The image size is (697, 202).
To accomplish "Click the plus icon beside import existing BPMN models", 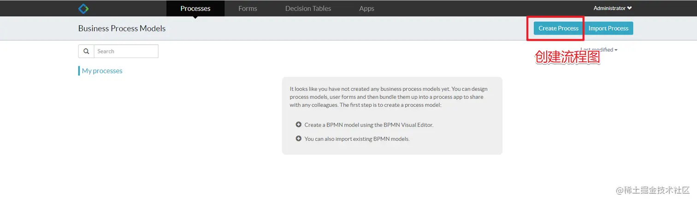I will click(x=298, y=139).
